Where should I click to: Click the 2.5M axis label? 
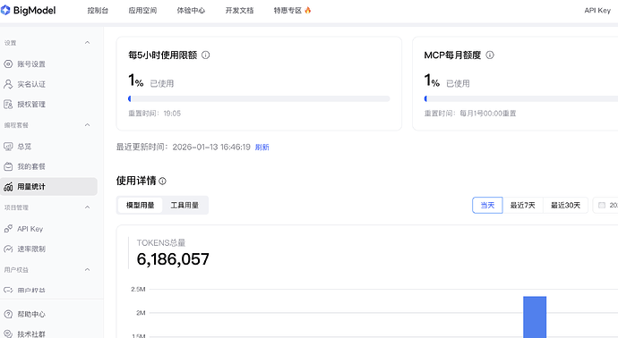point(138,289)
